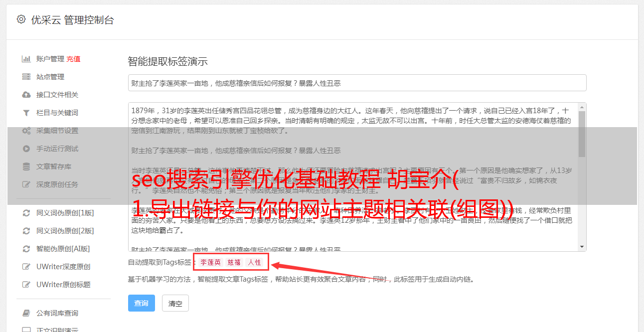Click the 智能伪原创[AI版] refresh icon
The height and width of the screenshot is (332, 644).
pyautogui.click(x=26, y=249)
